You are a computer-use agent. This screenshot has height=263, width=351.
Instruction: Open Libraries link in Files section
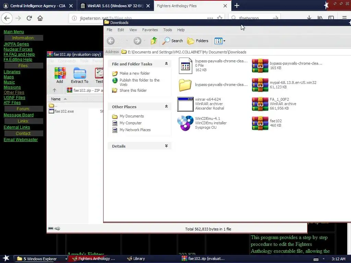[12, 72]
